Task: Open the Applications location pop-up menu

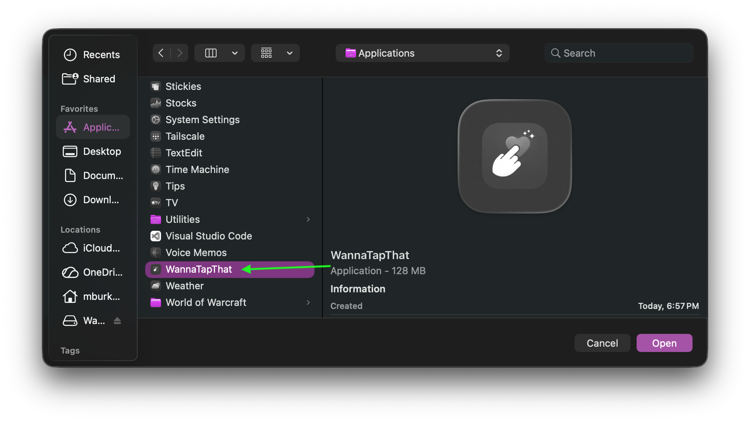Action: tap(422, 53)
